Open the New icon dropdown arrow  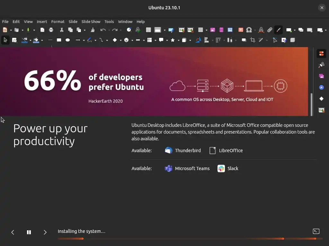pos(11,30)
